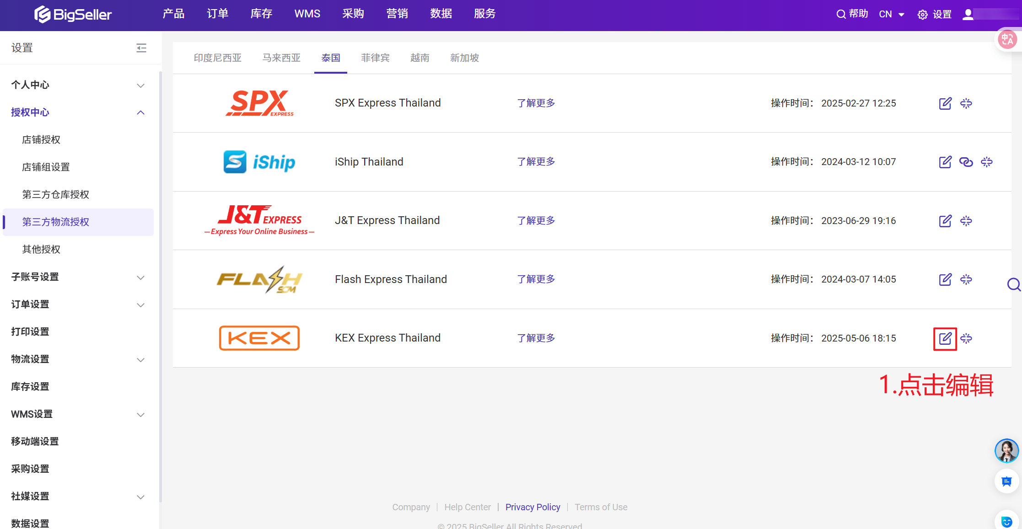Open the CN language dropdown
Screen dimensions: 1022x529
[892, 14]
